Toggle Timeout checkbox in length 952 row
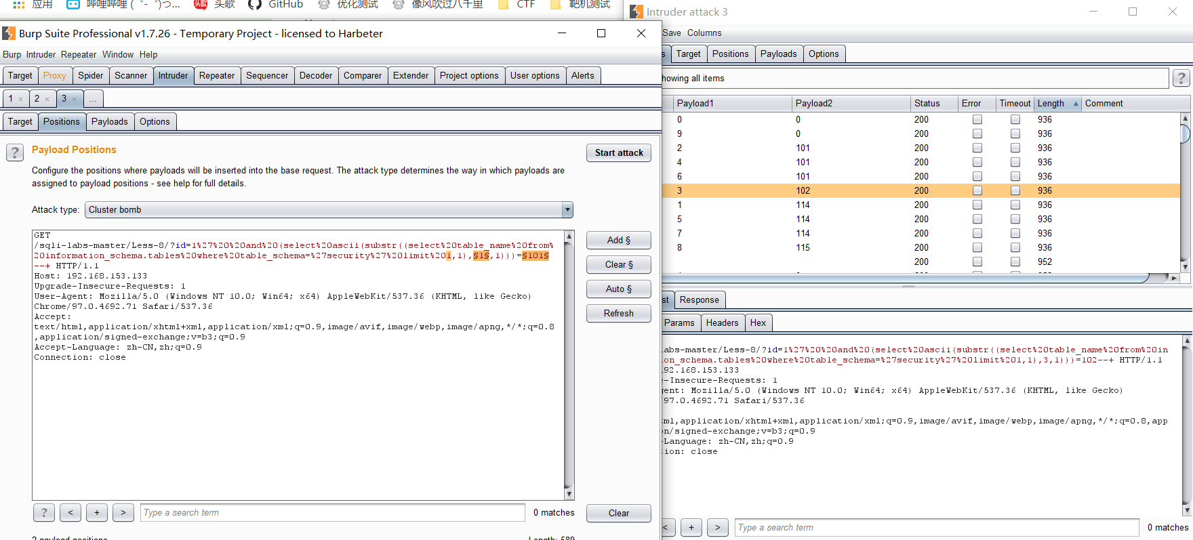This screenshot has width=1193, height=540. click(1015, 262)
